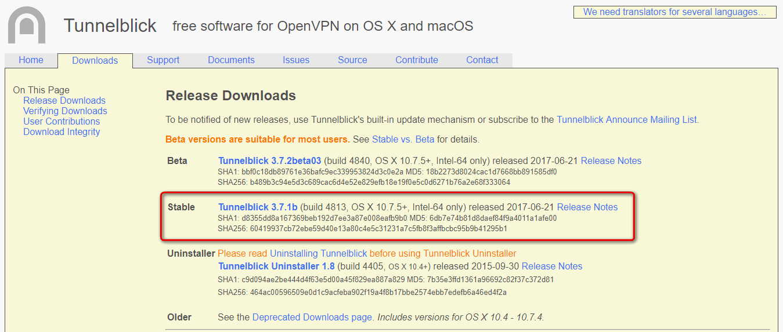Viewport: 783px width, 332px height.
Task: Go to the Issues tab
Action: [296, 60]
